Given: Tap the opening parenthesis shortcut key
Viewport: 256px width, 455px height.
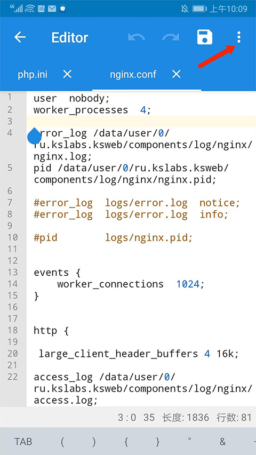Looking at the screenshot, I should coord(62,442).
